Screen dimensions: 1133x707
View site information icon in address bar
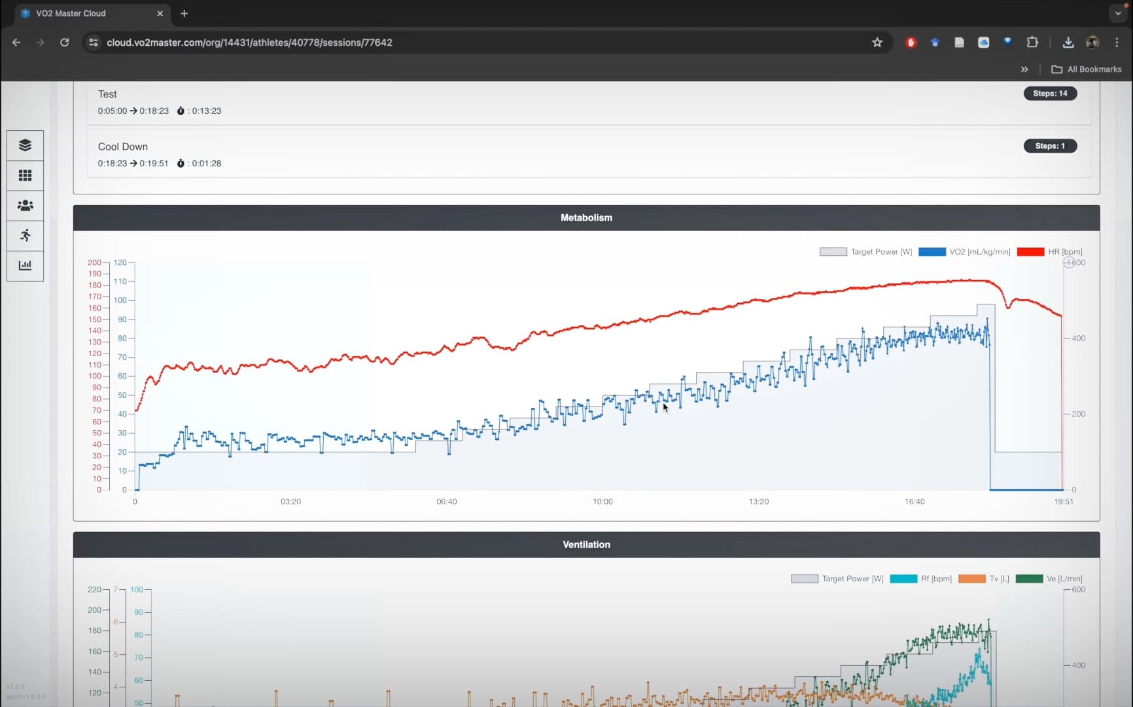coord(94,43)
